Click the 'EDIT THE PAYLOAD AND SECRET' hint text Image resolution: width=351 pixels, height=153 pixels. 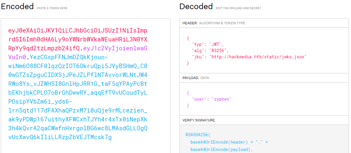click(x=238, y=8)
